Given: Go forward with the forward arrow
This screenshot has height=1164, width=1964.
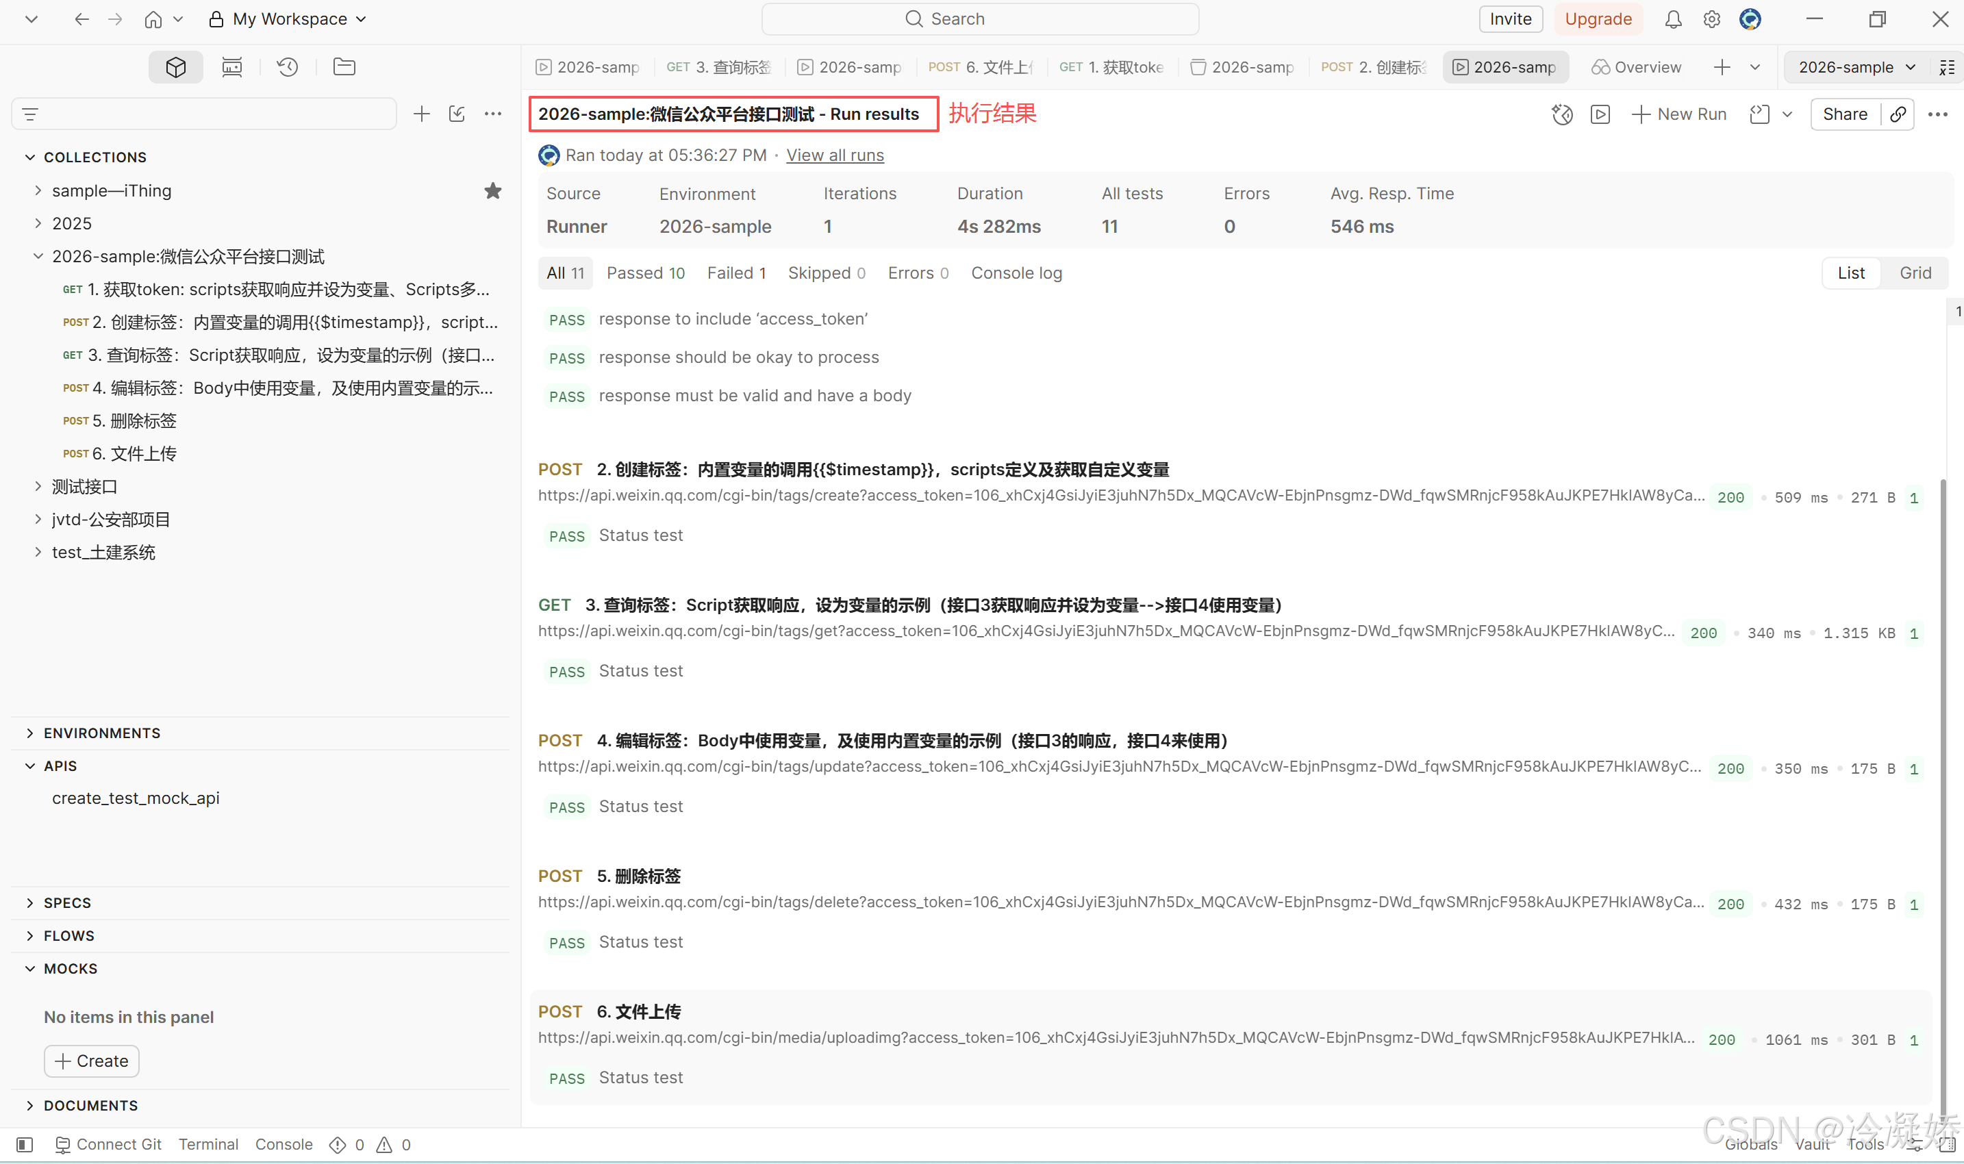Looking at the screenshot, I should (115, 18).
